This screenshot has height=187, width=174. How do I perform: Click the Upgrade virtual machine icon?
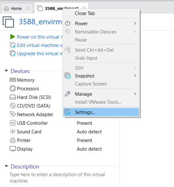click(13, 53)
